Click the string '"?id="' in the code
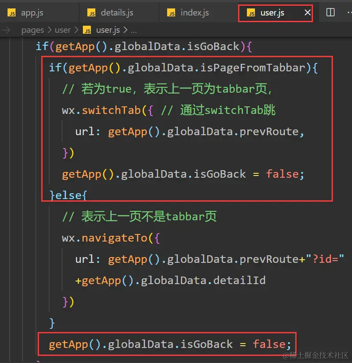This screenshot has width=352, height=363. point(325,259)
